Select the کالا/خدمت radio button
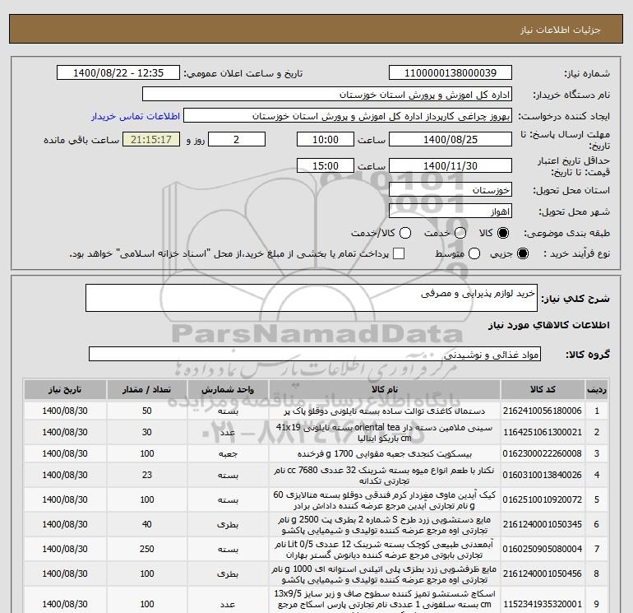Viewport: 633px width, 613px height. tap(405, 233)
